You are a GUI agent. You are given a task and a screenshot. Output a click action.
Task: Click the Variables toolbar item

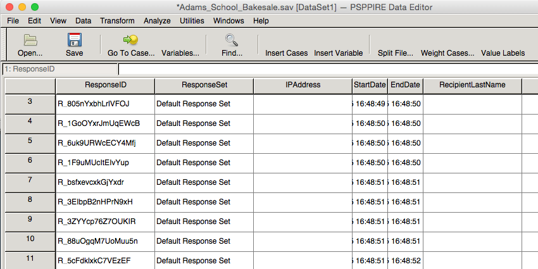(180, 53)
